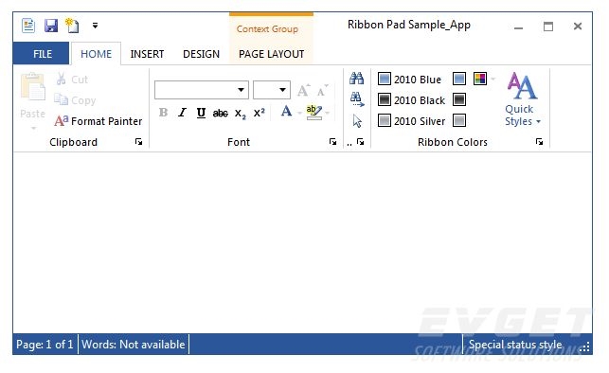Click the text highlight color icon
Screen dimensions: 609x373
pyautogui.click(x=313, y=112)
